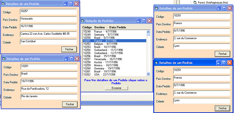Click País Destino field in active 10251 window
This screenshot has width=234, height=113.
point(202,78)
